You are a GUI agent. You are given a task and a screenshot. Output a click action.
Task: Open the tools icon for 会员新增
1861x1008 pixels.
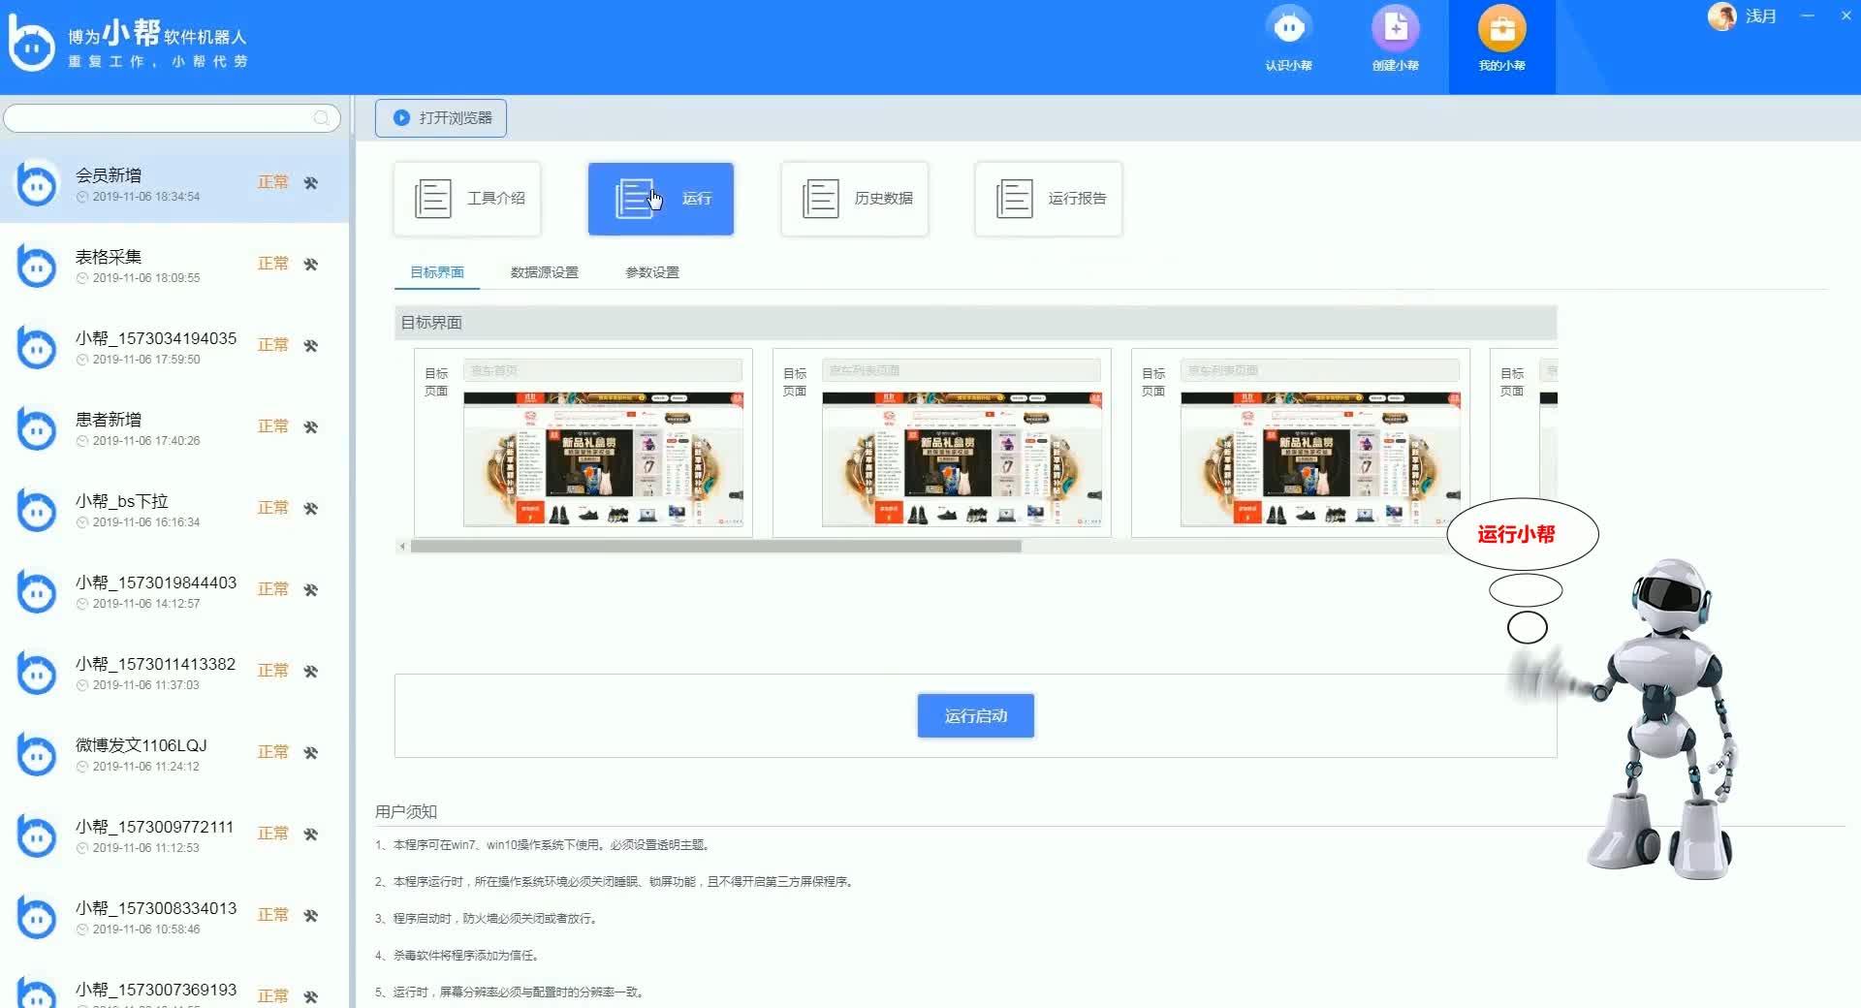[311, 182]
